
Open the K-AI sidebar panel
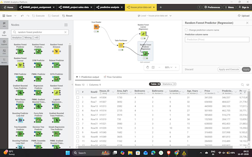4,52
